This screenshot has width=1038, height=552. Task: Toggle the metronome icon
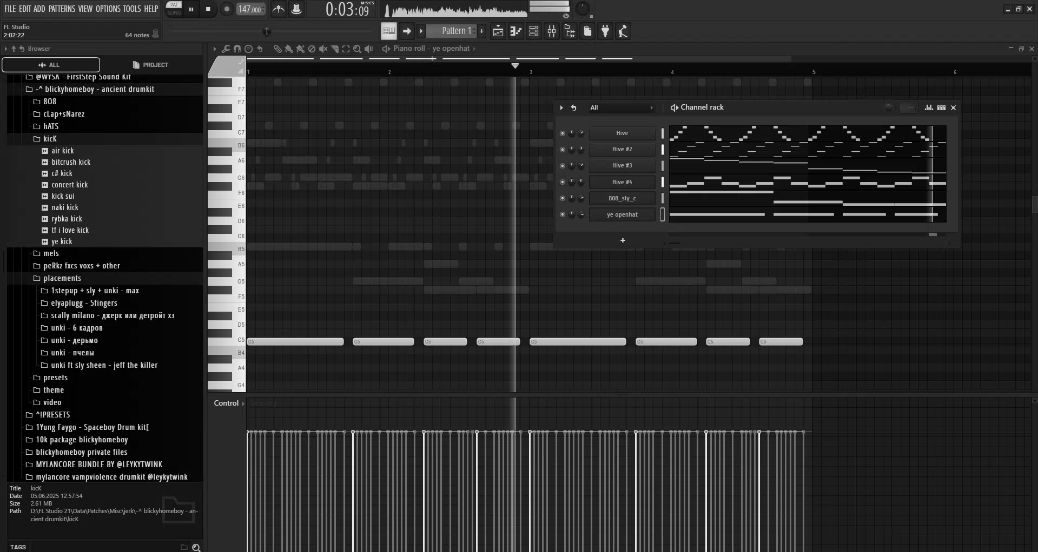tap(279, 9)
